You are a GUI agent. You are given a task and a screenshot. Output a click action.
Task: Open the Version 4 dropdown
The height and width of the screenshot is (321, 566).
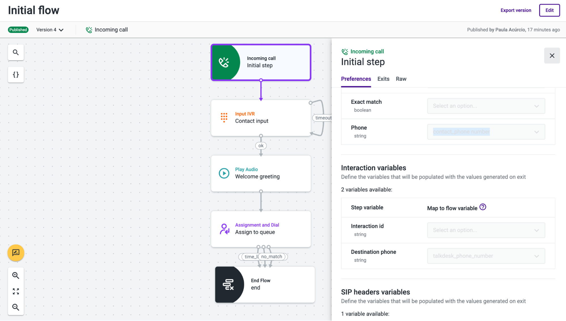50,30
